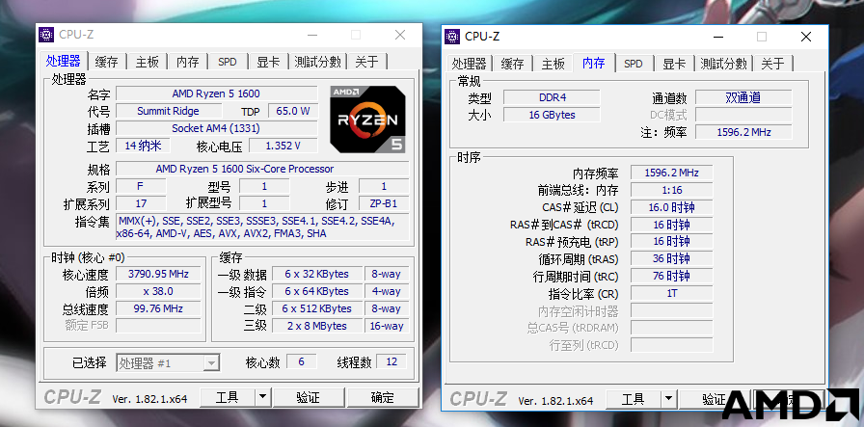Screen dimensions: 864x427
Task: Open the 处理器 #1 selection dropdown
Action: point(168,363)
